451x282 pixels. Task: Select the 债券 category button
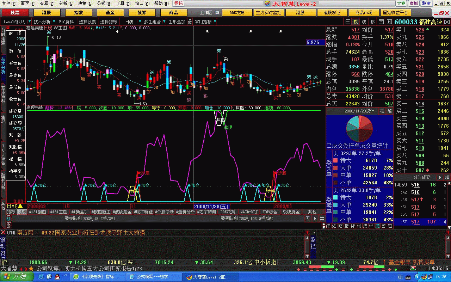pos(142,12)
